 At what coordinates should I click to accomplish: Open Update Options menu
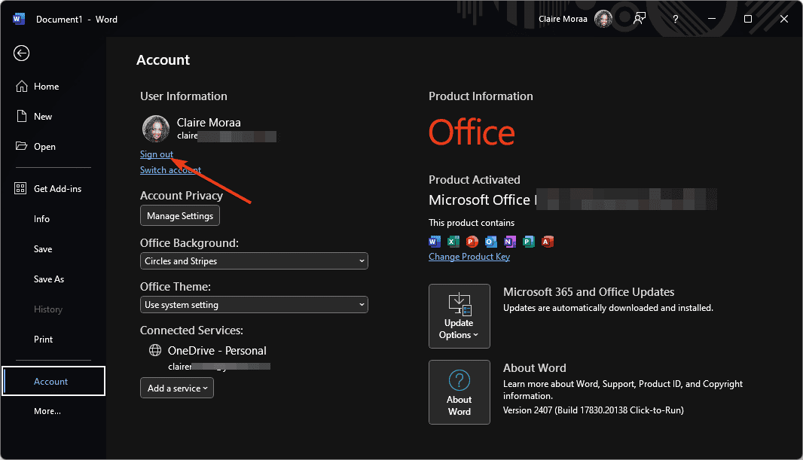[x=460, y=316]
